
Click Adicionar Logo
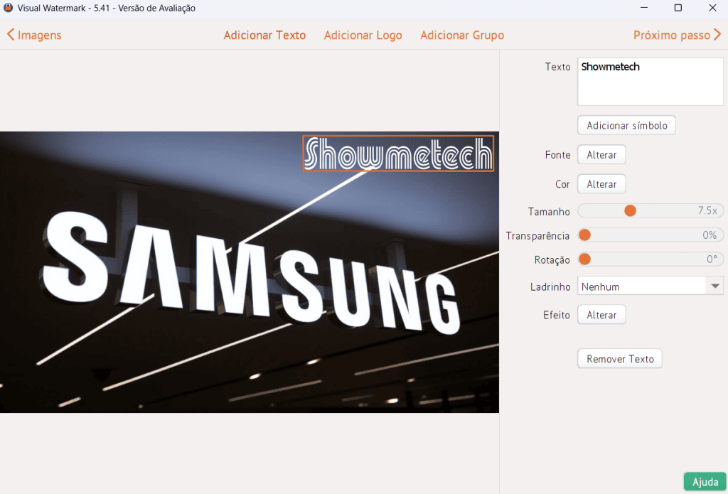[x=363, y=36]
